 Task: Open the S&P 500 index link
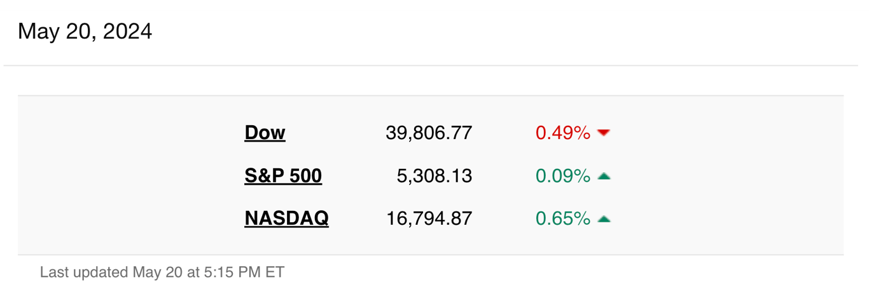click(283, 176)
